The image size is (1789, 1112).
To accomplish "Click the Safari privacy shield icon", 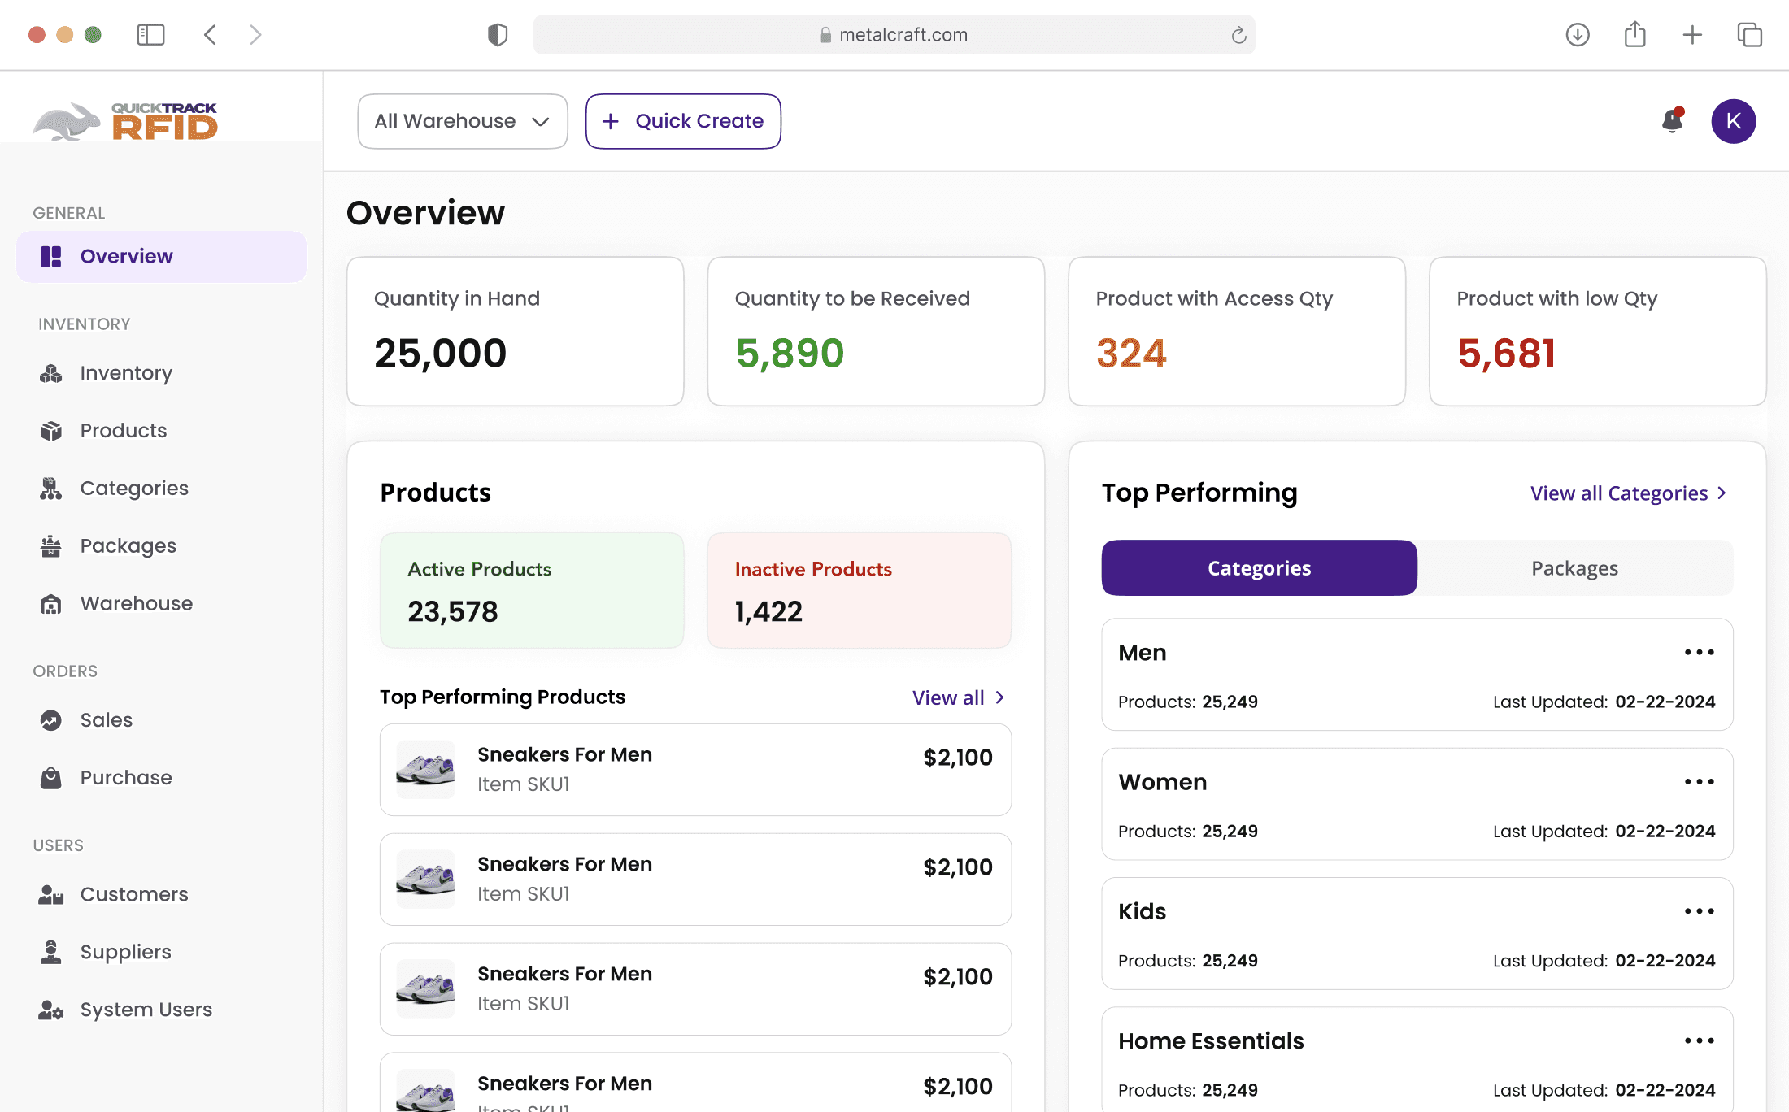I will pyautogui.click(x=497, y=35).
